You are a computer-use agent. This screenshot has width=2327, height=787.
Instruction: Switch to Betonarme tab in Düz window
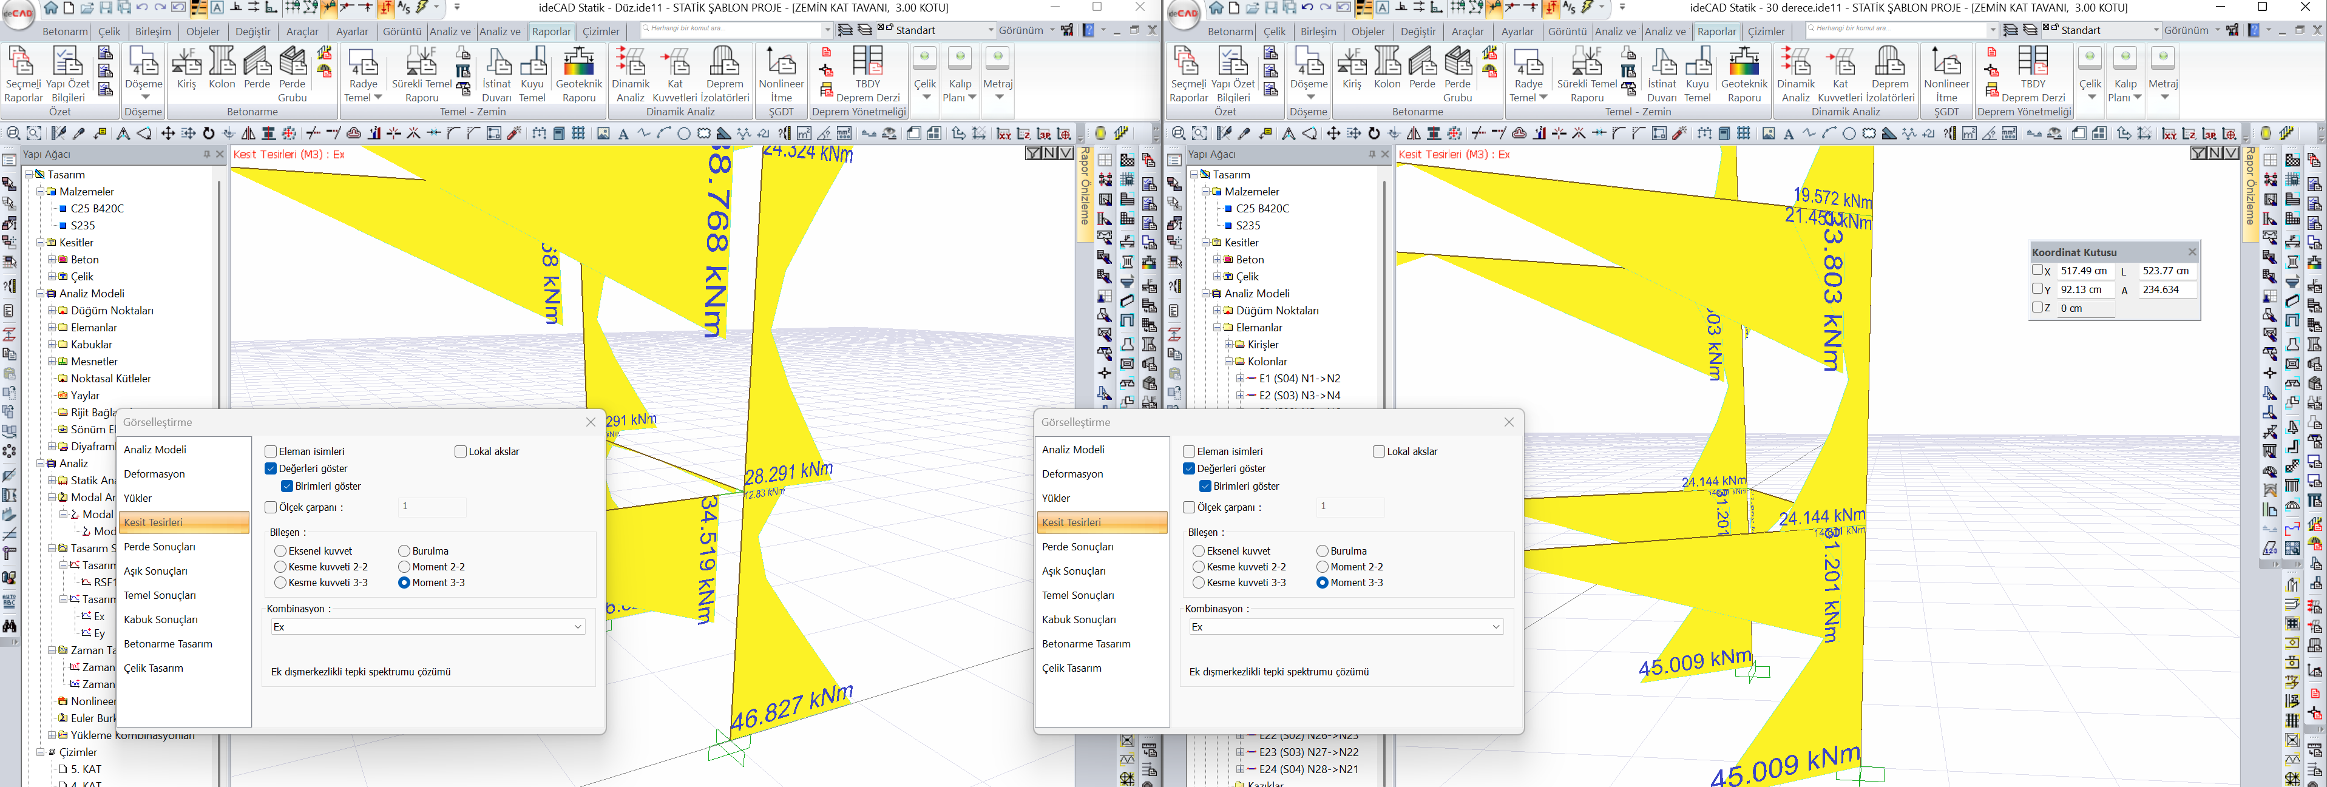point(65,31)
